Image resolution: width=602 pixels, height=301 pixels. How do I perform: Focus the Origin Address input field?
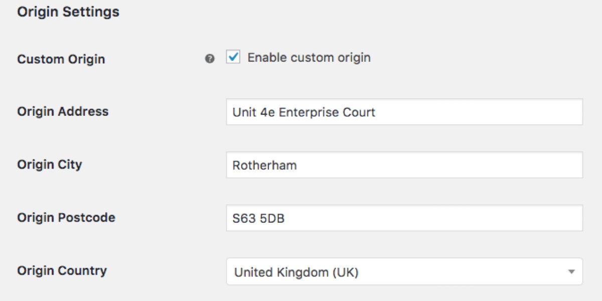(x=404, y=112)
